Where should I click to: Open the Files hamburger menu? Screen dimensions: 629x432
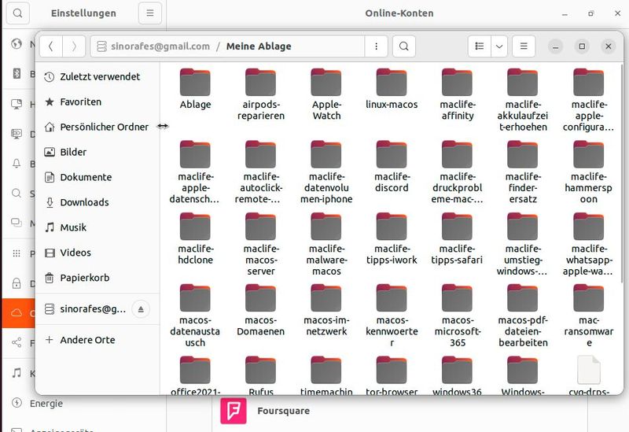pos(524,46)
